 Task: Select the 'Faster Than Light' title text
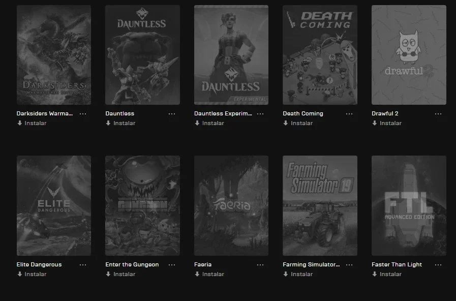[x=397, y=264]
